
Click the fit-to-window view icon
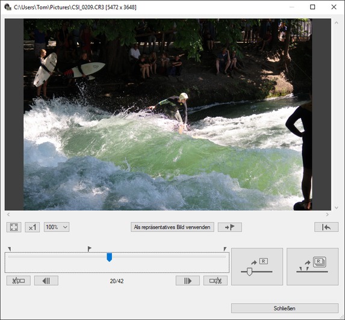(x=14, y=227)
